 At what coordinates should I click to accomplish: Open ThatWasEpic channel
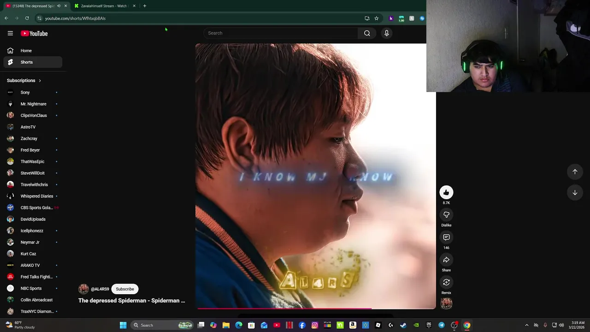point(33,161)
